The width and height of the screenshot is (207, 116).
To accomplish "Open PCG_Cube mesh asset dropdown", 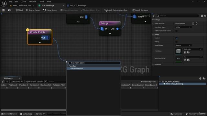I will click(193, 49).
